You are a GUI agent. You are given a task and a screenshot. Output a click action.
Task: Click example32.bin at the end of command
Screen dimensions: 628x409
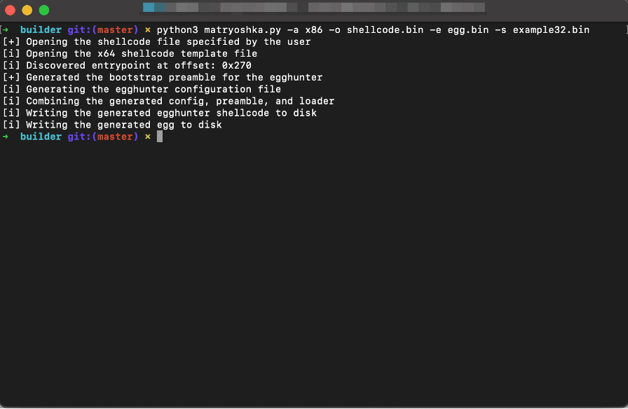click(x=551, y=30)
